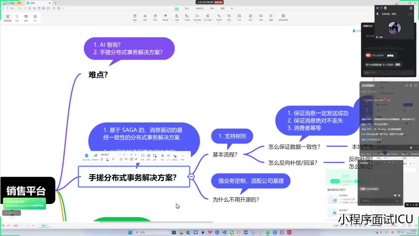Select the 1. 支持树形 callout bubble
419x236 pixels.
click(x=232, y=136)
